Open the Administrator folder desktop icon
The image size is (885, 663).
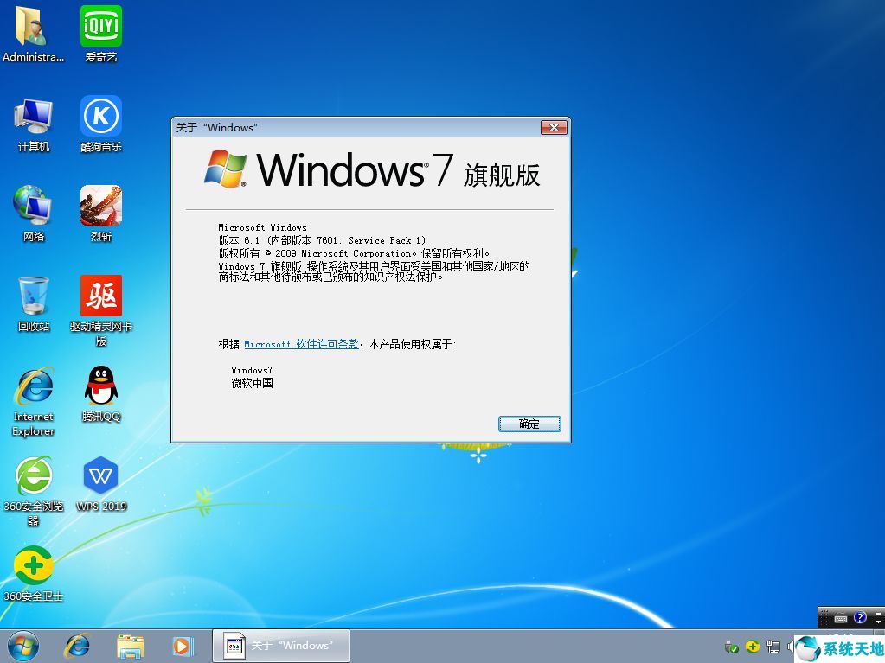(33, 34)
